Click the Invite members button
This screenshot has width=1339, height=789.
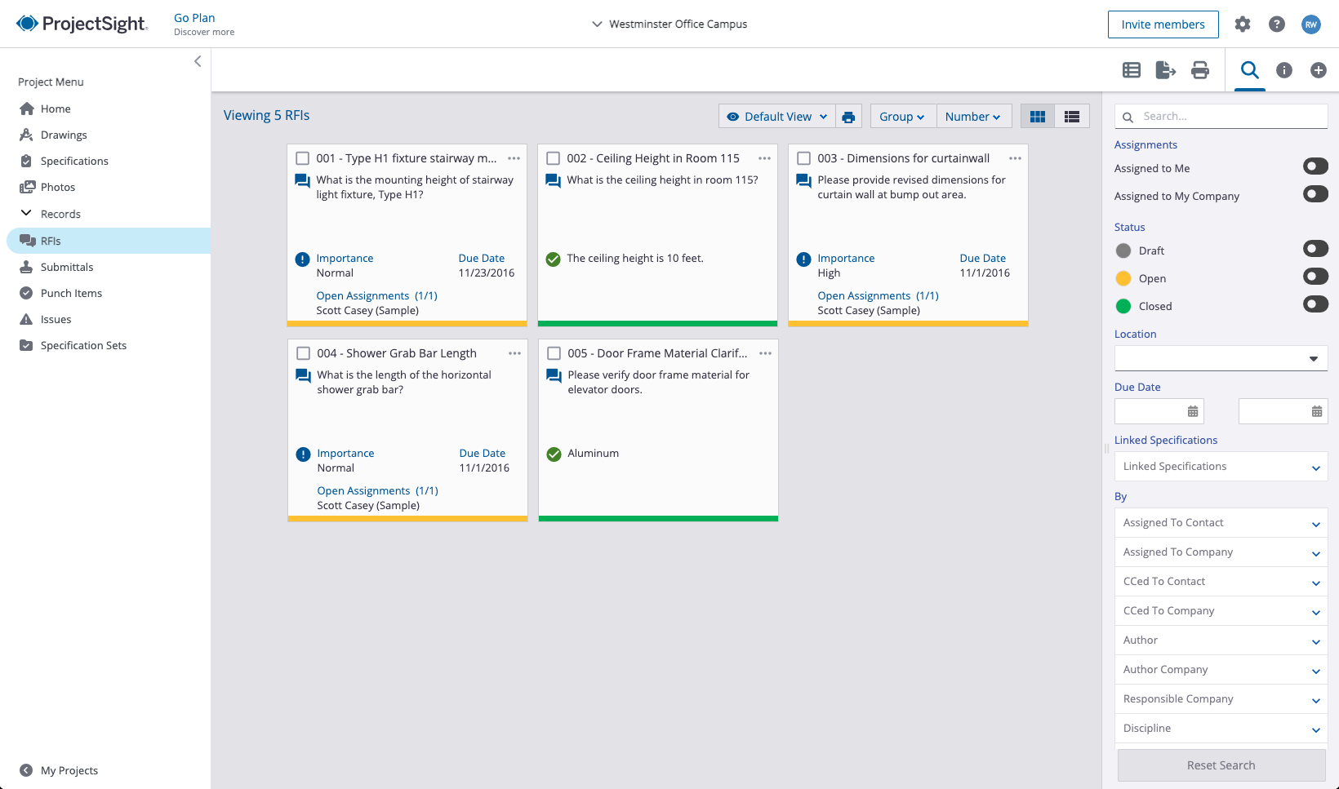coord(1163,24)
